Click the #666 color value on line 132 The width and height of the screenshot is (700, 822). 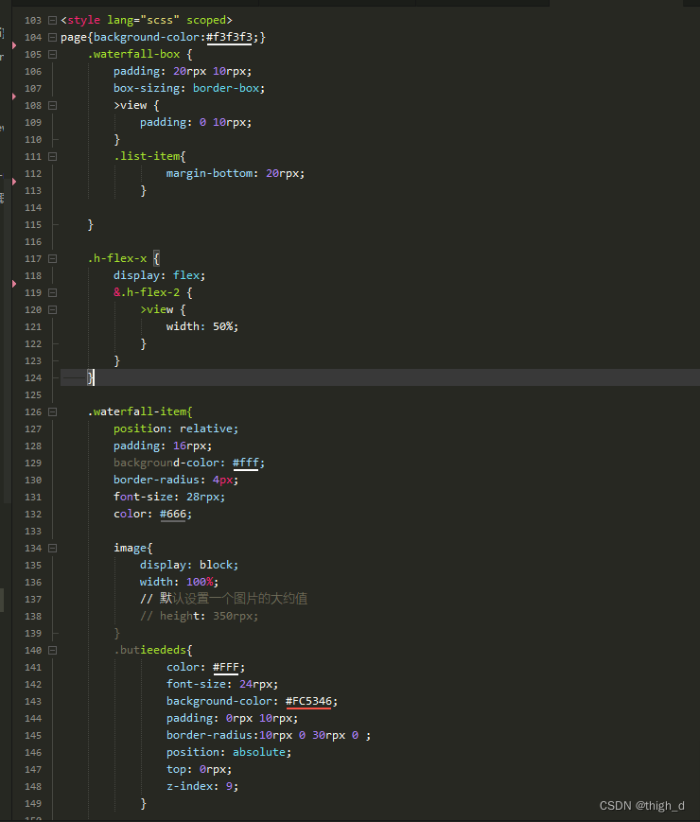[173, 514]
